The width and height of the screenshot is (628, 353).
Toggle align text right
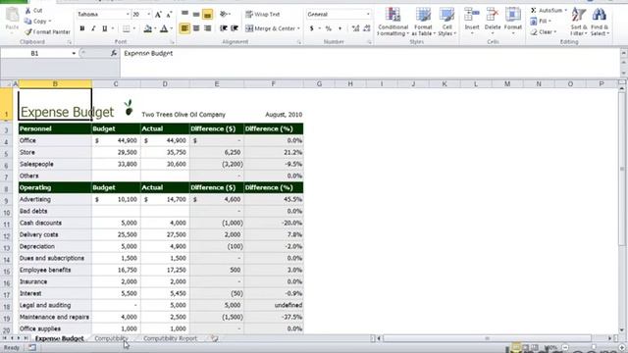pos(207,28)
